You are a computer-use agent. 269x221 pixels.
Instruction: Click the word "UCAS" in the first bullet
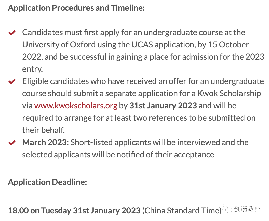[x=142, y=45]
